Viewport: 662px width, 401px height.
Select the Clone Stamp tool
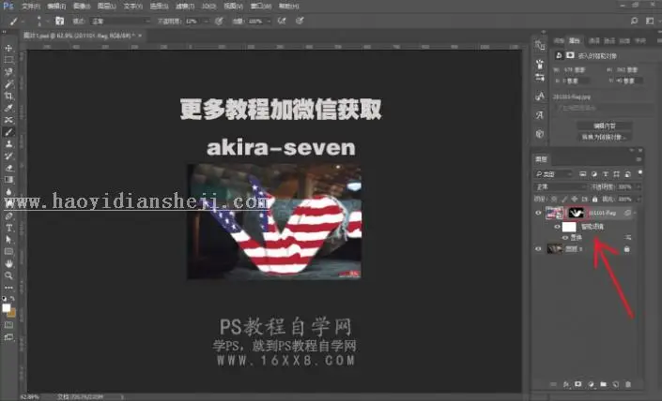8,144
